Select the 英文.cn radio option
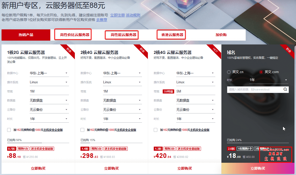Screen dimensions: 296x175 229,72
